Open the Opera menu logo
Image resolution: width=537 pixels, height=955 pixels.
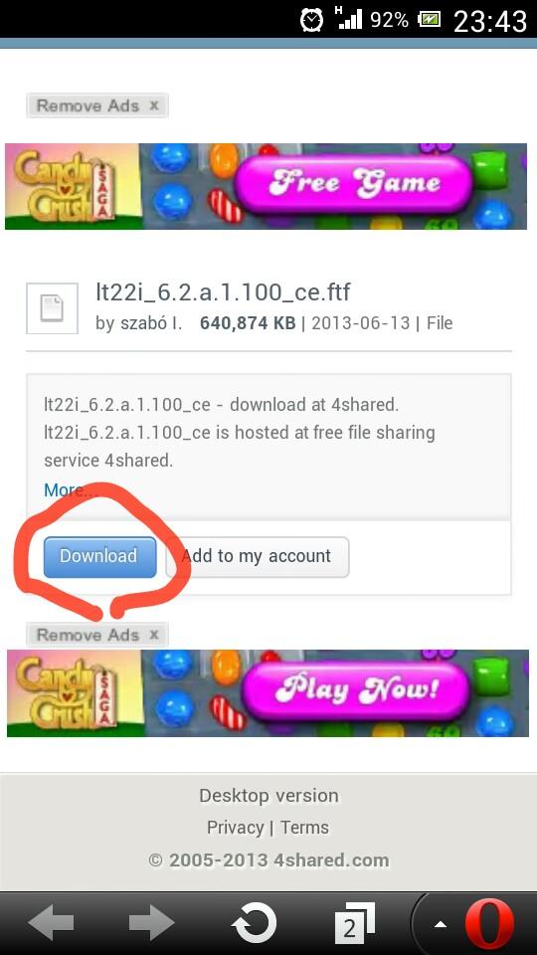tap(489, 924)
